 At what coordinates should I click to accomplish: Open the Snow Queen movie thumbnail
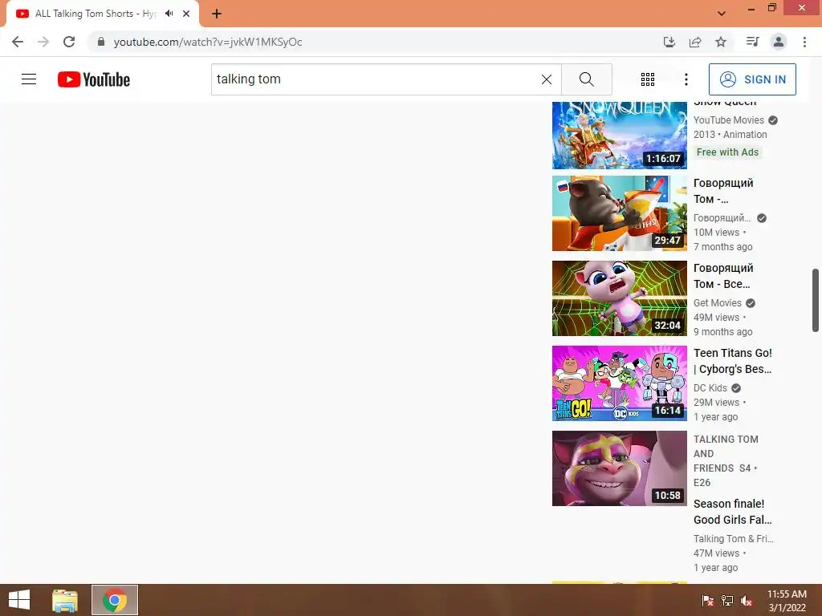(x=619, y=135)
